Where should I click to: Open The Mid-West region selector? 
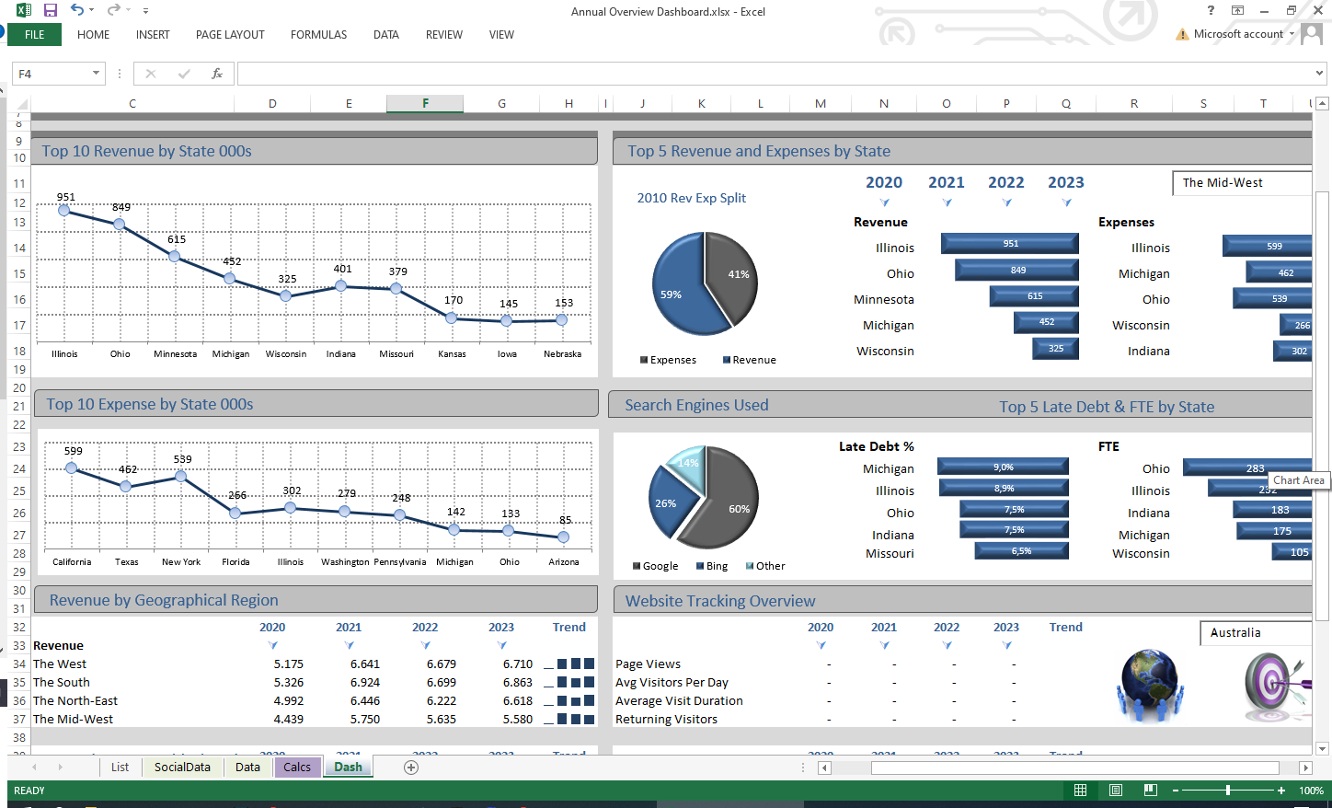[x=1241, y=183]
